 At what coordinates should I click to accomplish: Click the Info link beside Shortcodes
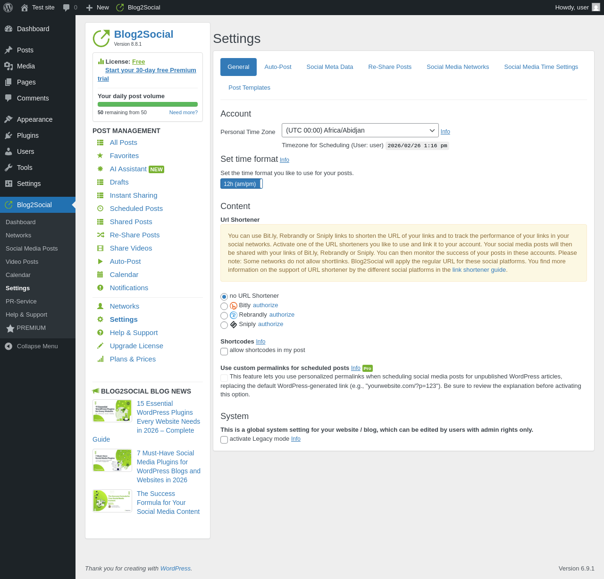[x=260, y=342]
